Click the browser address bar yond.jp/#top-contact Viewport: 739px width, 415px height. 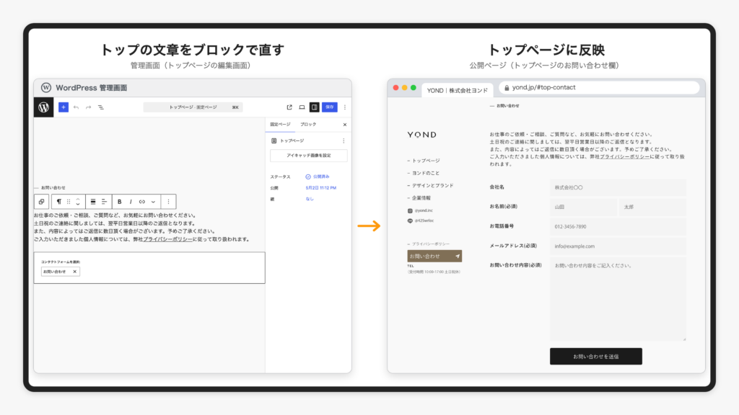[x=598, y=87]
